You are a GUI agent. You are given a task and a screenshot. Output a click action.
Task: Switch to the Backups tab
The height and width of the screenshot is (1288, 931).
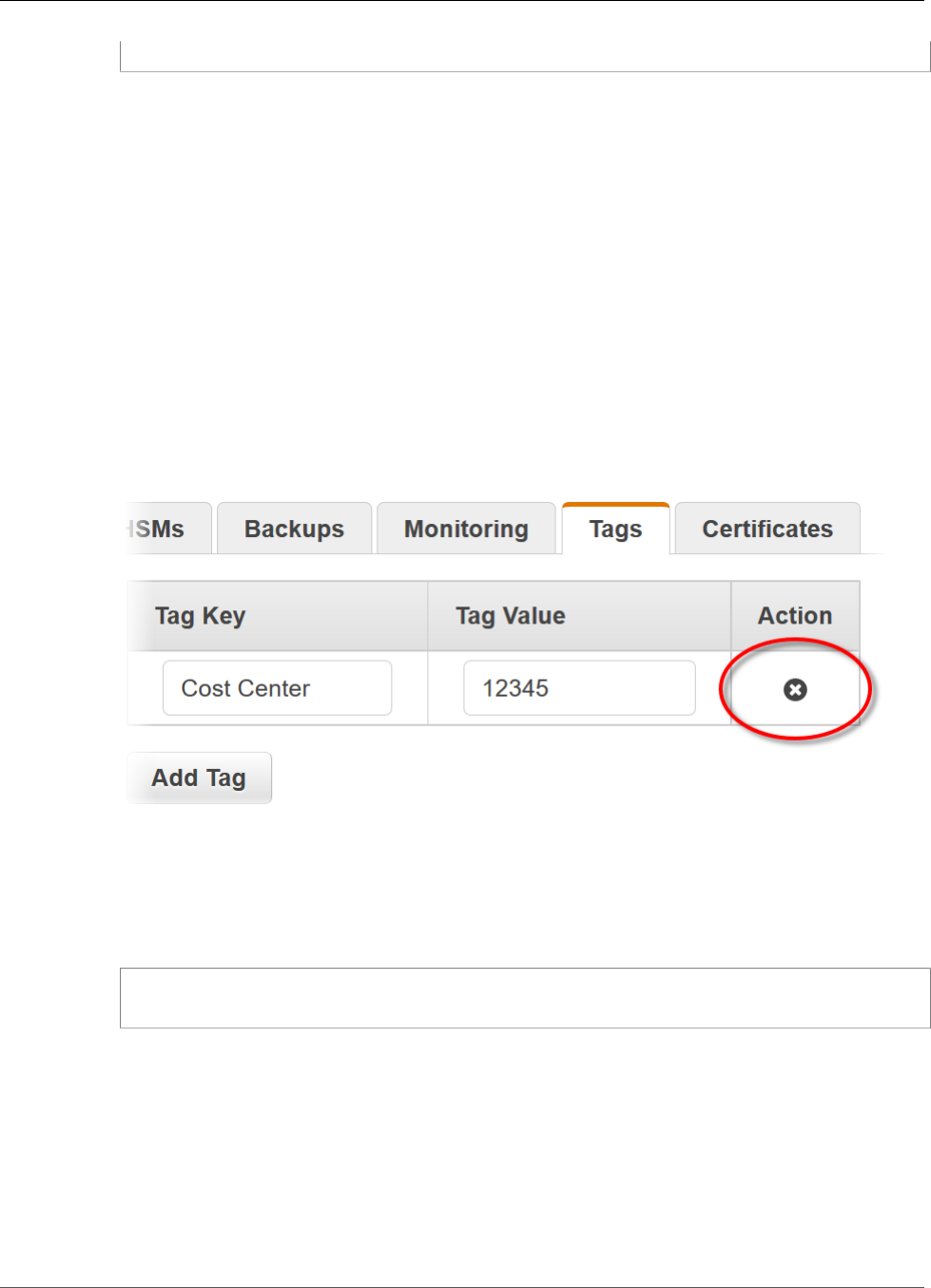[294, 529]
